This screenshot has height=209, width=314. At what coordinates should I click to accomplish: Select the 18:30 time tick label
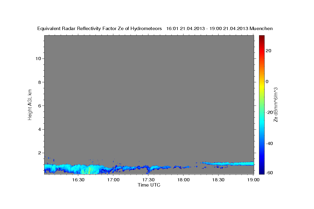218,180
